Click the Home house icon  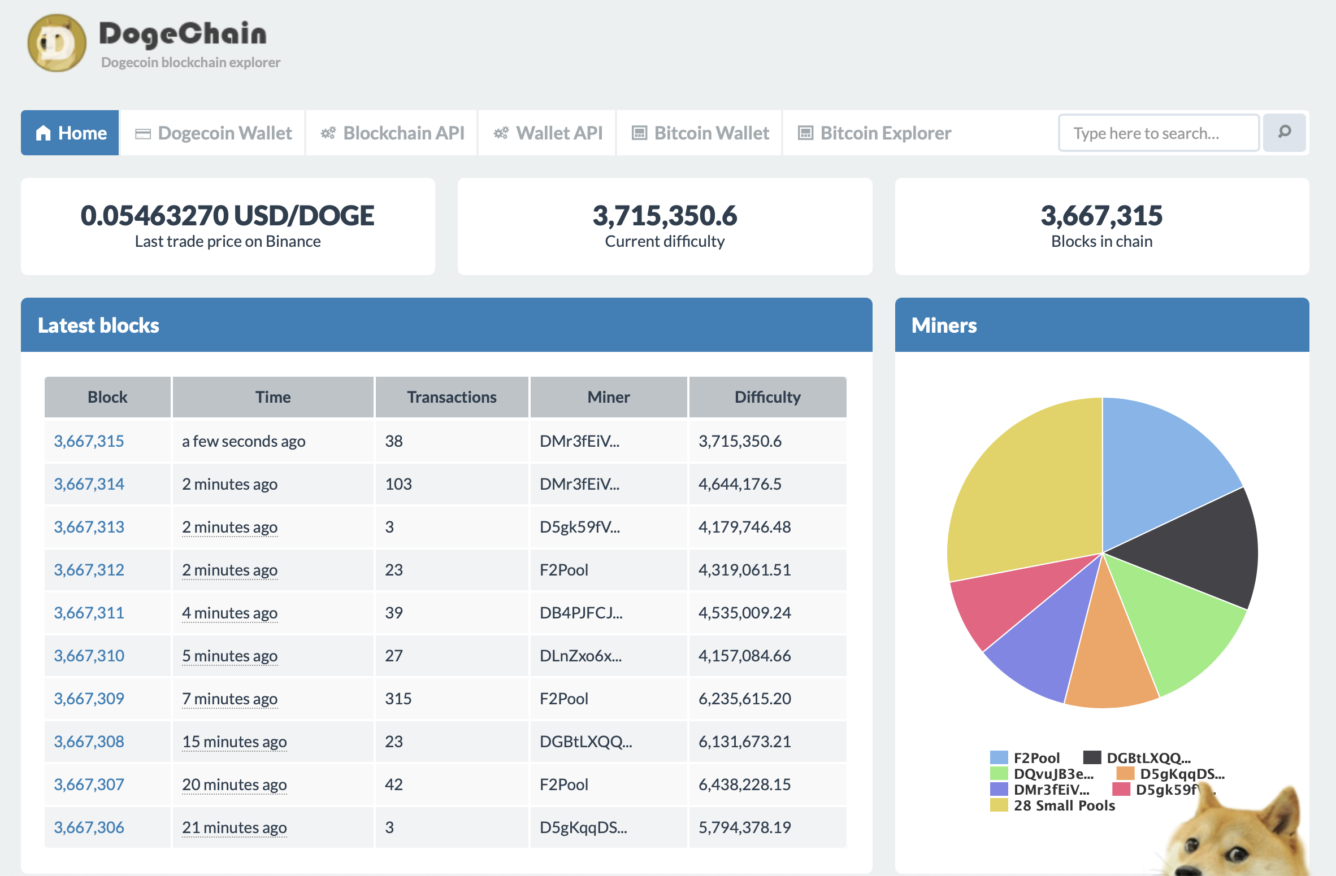44,133
